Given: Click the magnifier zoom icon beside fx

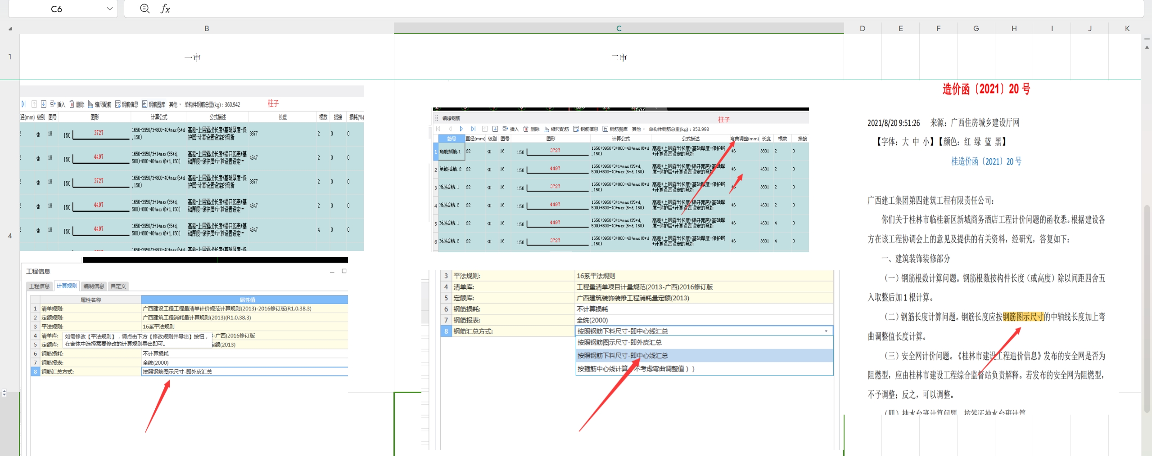Looking at the screenshot, I should (145, 9).
